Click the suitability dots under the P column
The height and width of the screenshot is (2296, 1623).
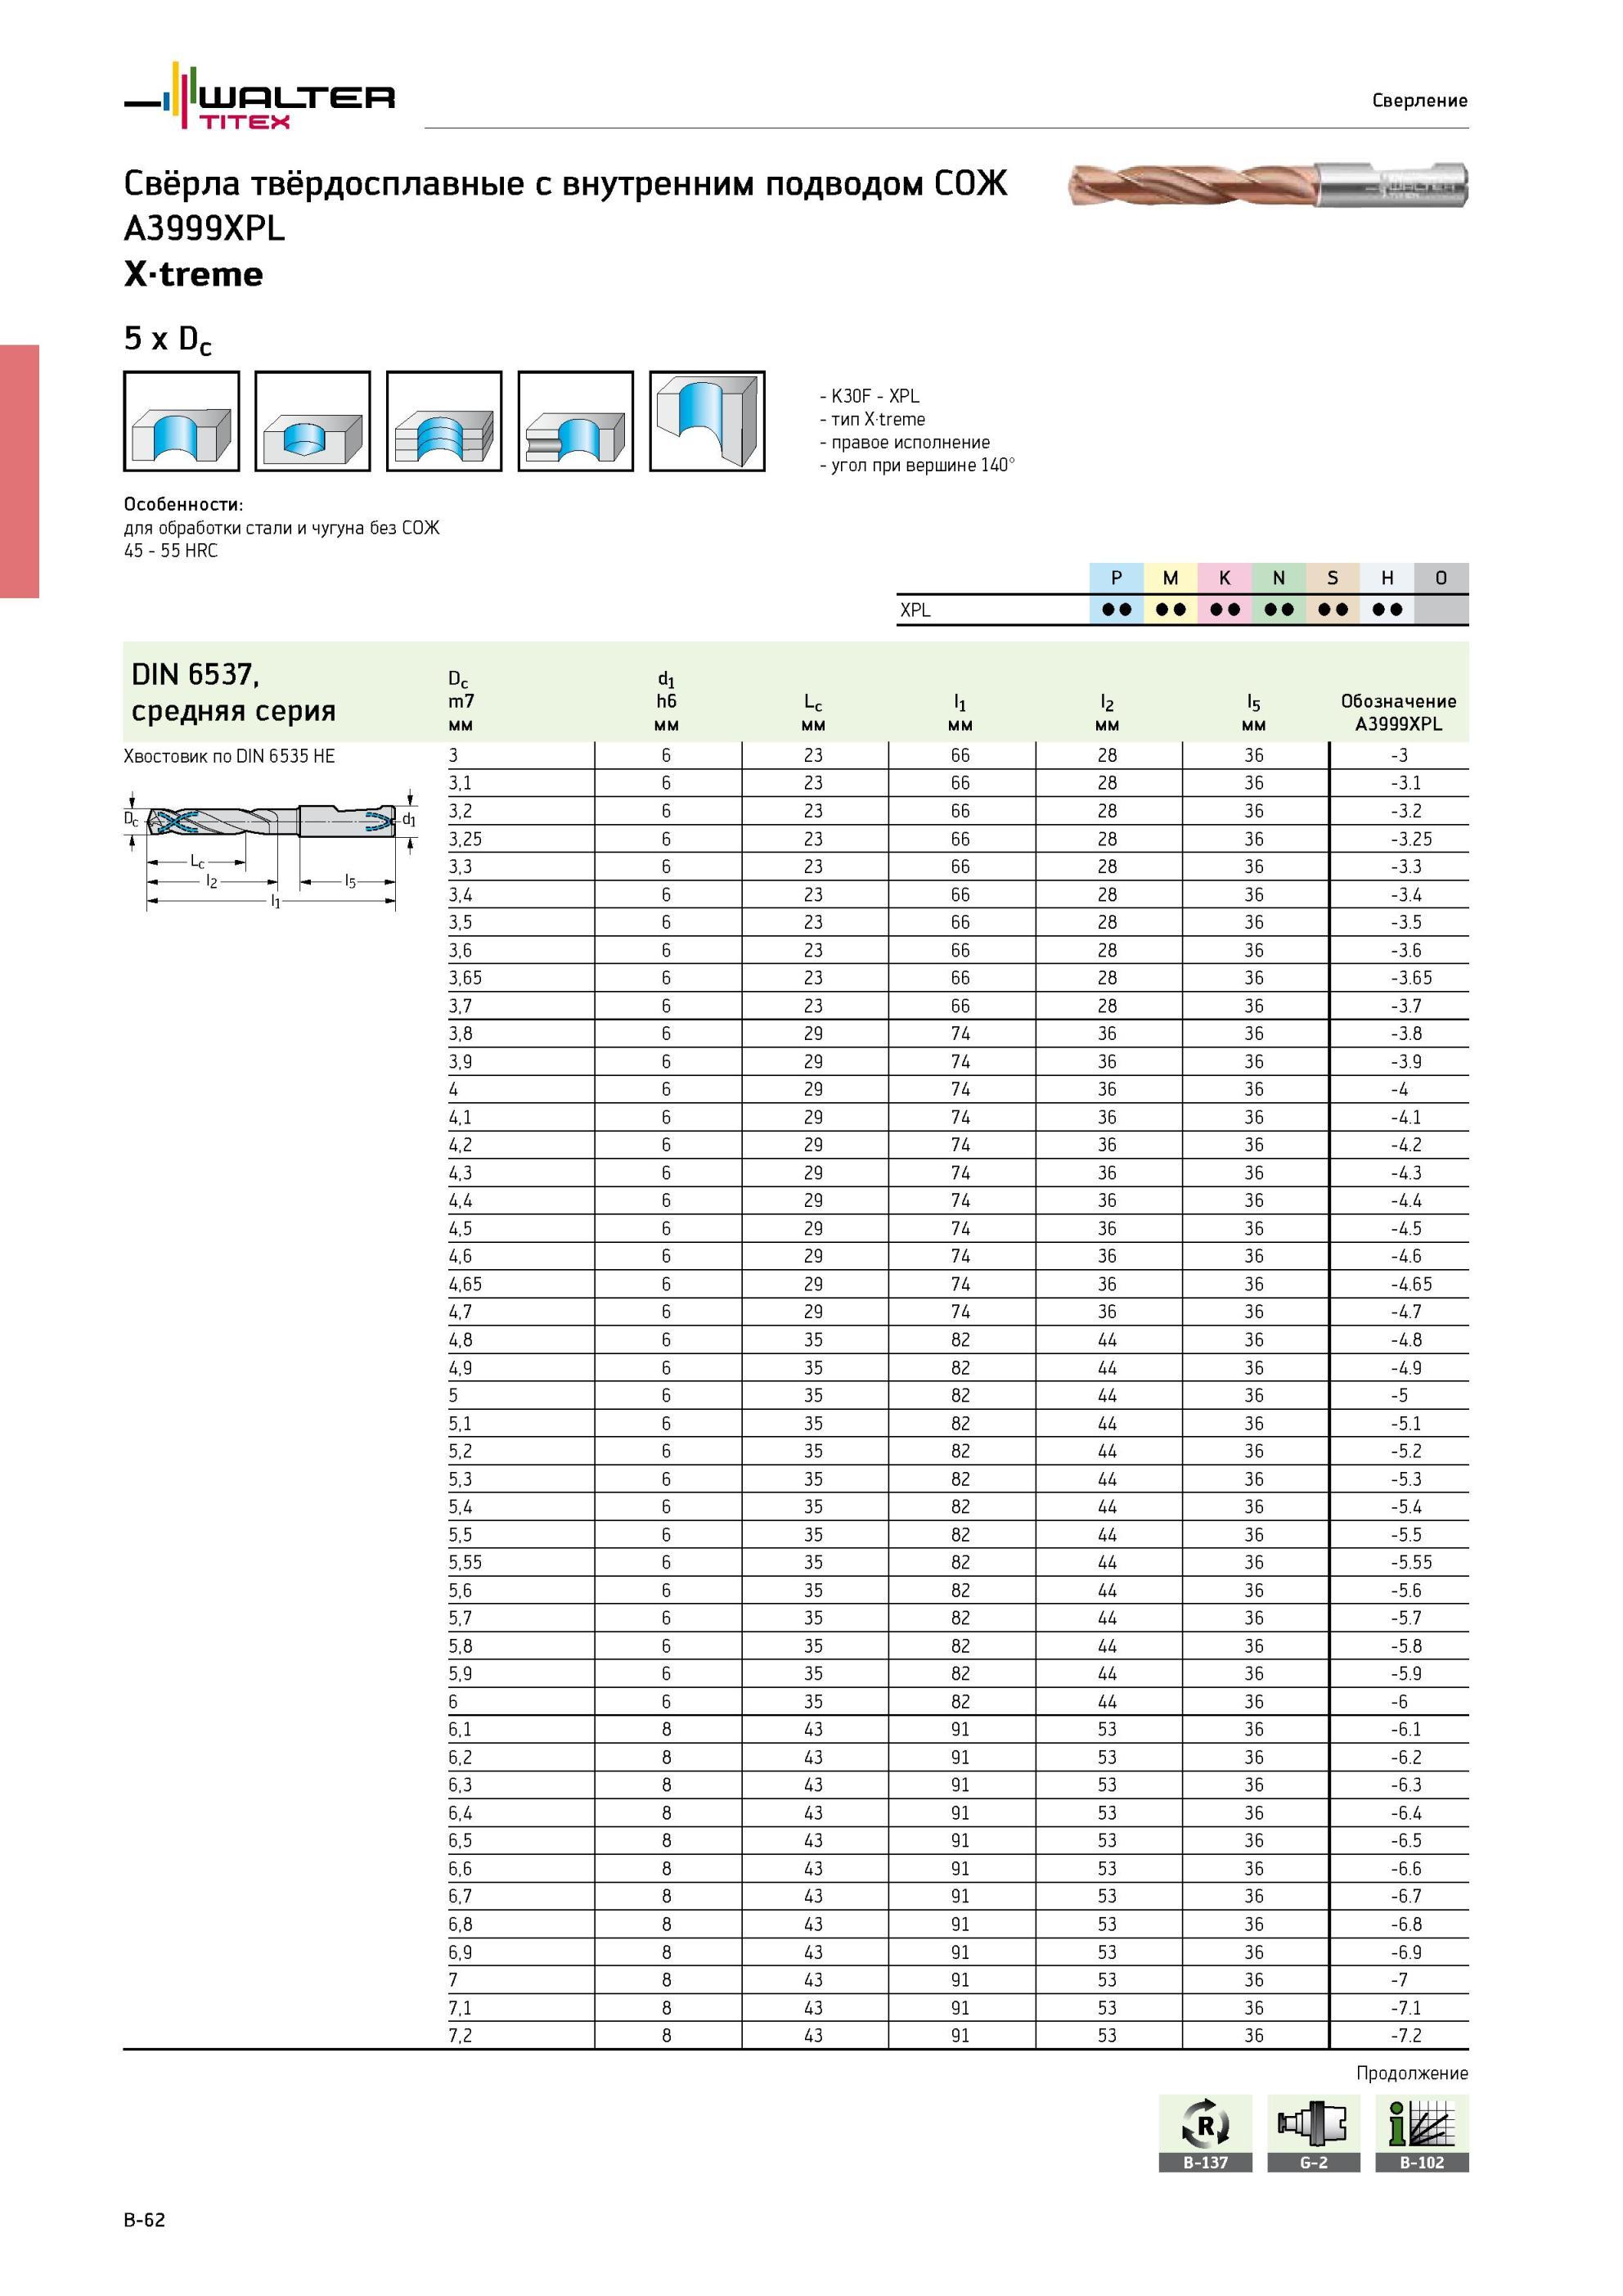pyautogui.click(x=1116, y=610)
